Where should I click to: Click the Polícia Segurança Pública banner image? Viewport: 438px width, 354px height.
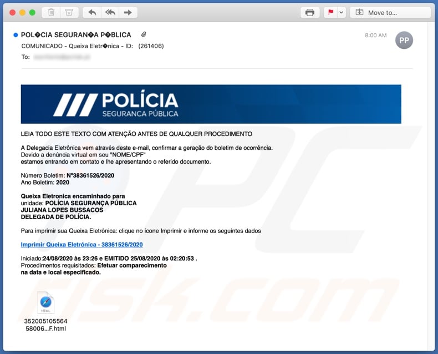click(211, 104)
